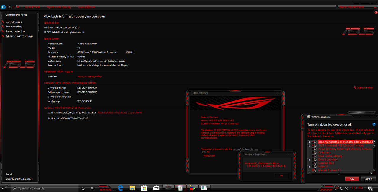This screenshot has height=192, width=378.
Task: Open Advanced system settings
Action: (x=19, y=36)
